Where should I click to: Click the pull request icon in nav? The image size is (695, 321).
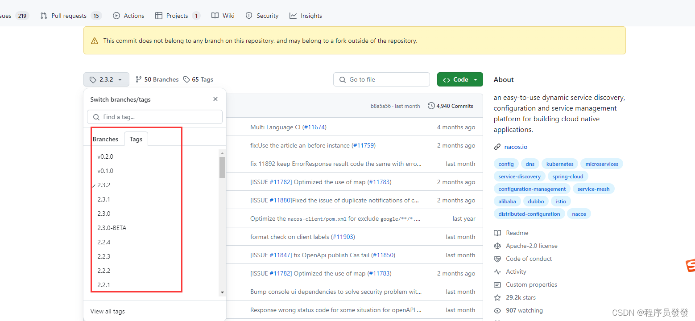click(x=44, y=16)
